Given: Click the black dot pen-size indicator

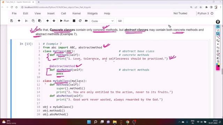Looking at the screenshot, I should [218, 44].
